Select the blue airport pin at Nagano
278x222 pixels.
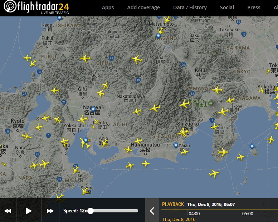(158, 36)
